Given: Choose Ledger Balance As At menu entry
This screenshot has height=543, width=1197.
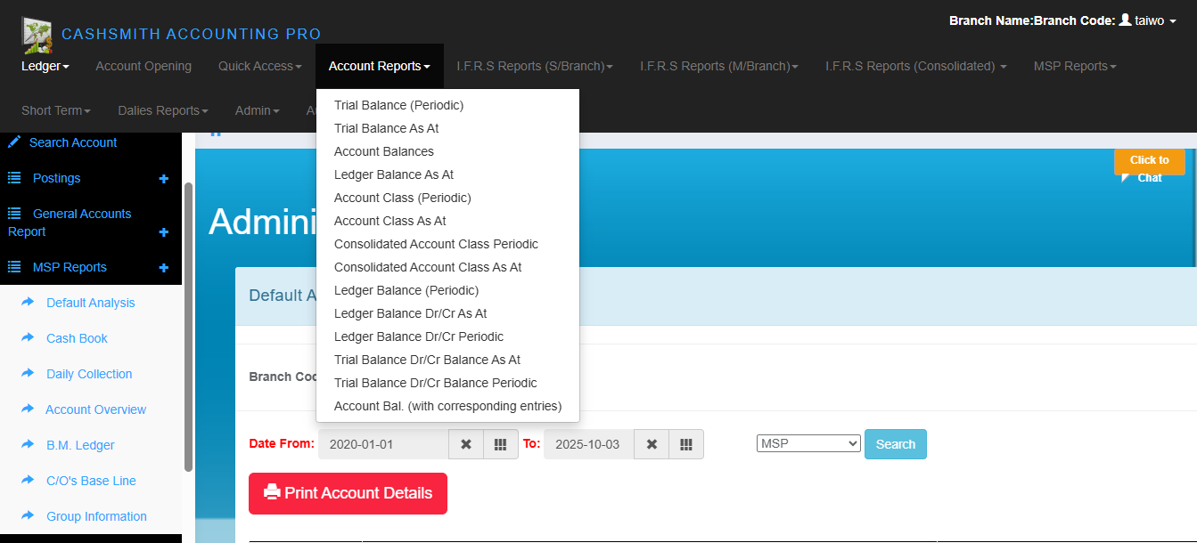Looking at the screenshot, I should (x=393, y=174).
